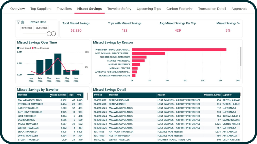Click the globe icon near Invoice Date
Viewport: 257px width, 144px height.
23,22
